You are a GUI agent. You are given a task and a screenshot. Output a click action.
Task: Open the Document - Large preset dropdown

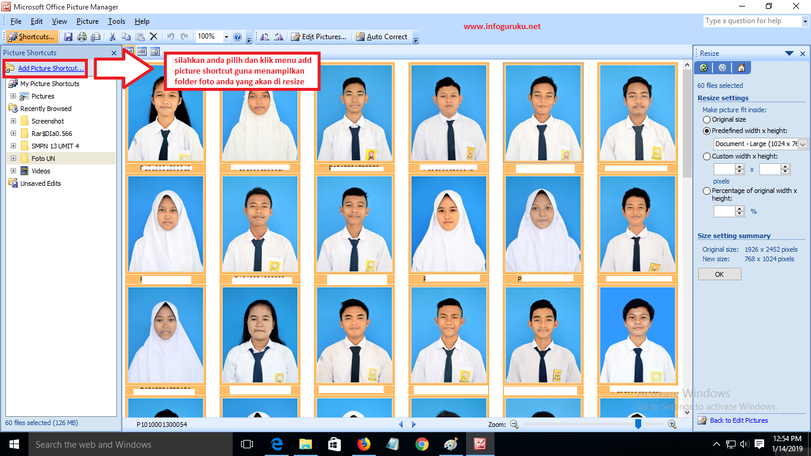[x=803, y=144]
